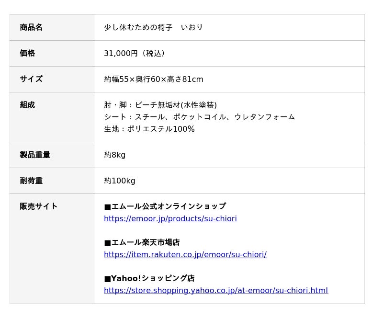Click product name 少し休むための椅子 いおり
Screen dimensions: 383x318
click(x=153, y=27)
